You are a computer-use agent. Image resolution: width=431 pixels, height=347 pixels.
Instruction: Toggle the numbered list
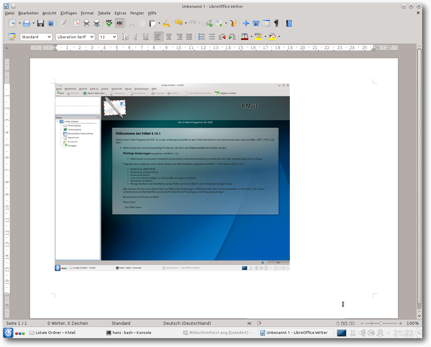click(201, 37)
